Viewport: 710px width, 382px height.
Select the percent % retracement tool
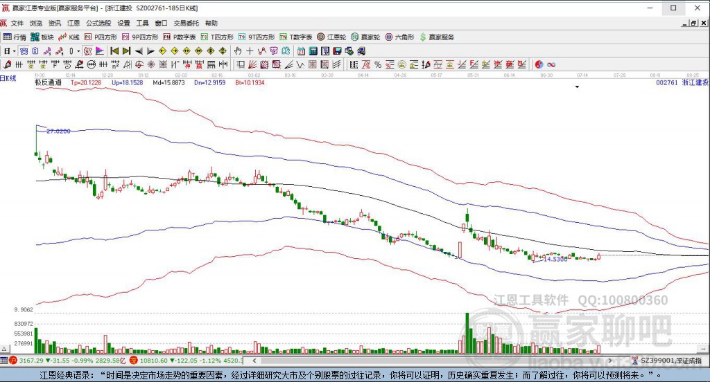378,64
